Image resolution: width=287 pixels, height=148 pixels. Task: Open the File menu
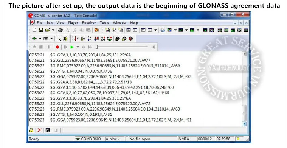(39, 23)
